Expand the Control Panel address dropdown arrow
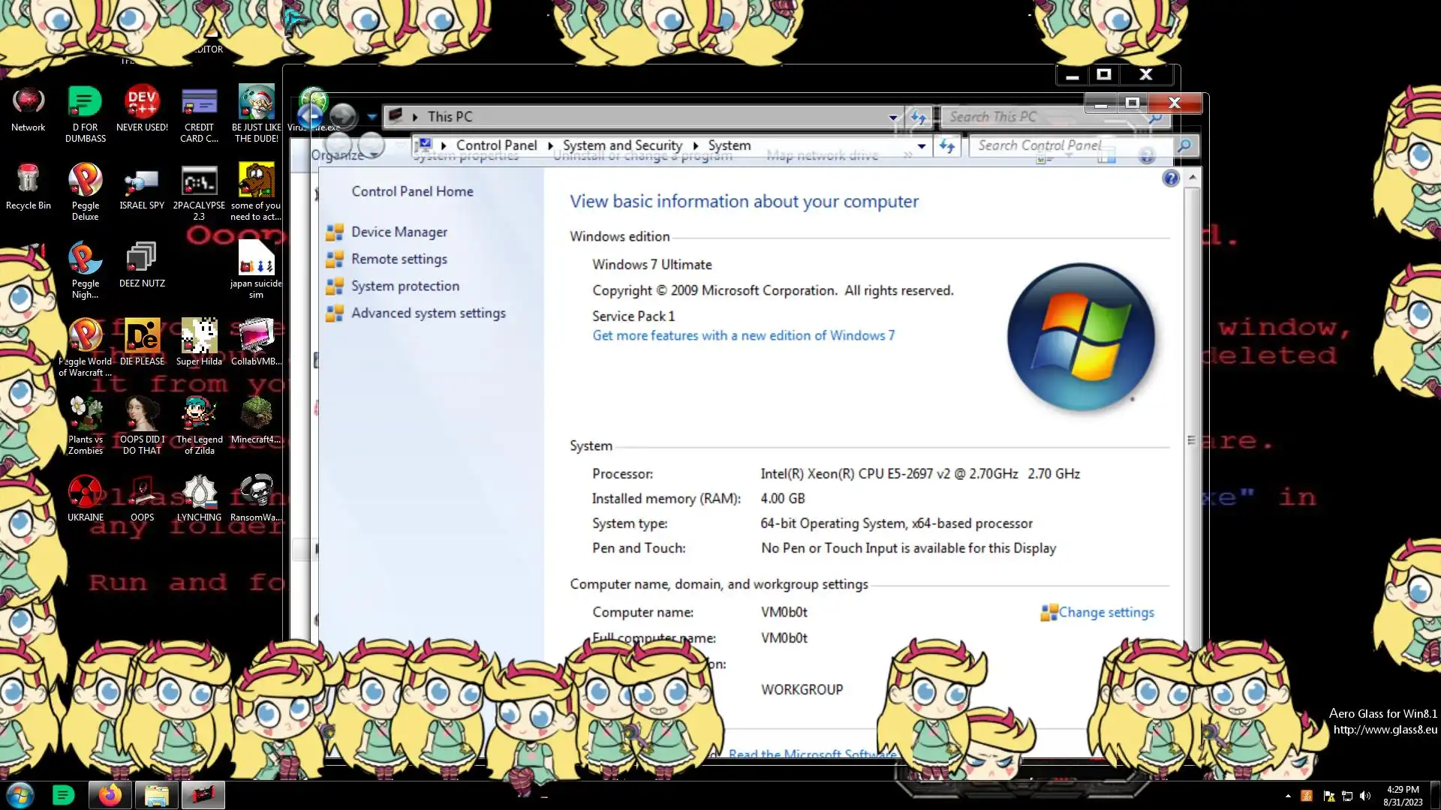Viewport: 1441px width, 810px height. pos(922,146)
